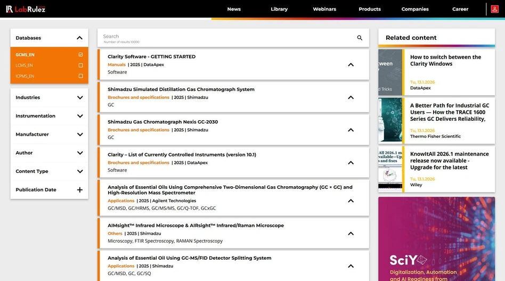
Task: Click Applications tag under Essential Oils GC × GC
Action: tap(121, 201)
